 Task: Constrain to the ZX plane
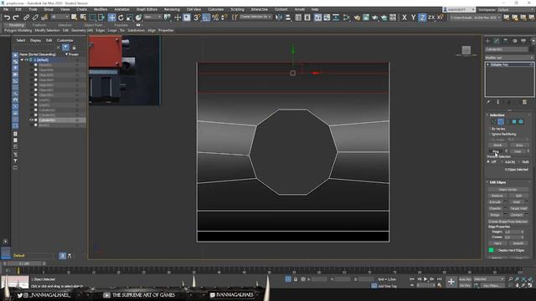(x=431, y=17)
